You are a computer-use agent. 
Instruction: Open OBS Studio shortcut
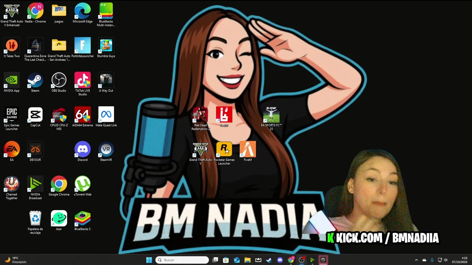point(59,83)
